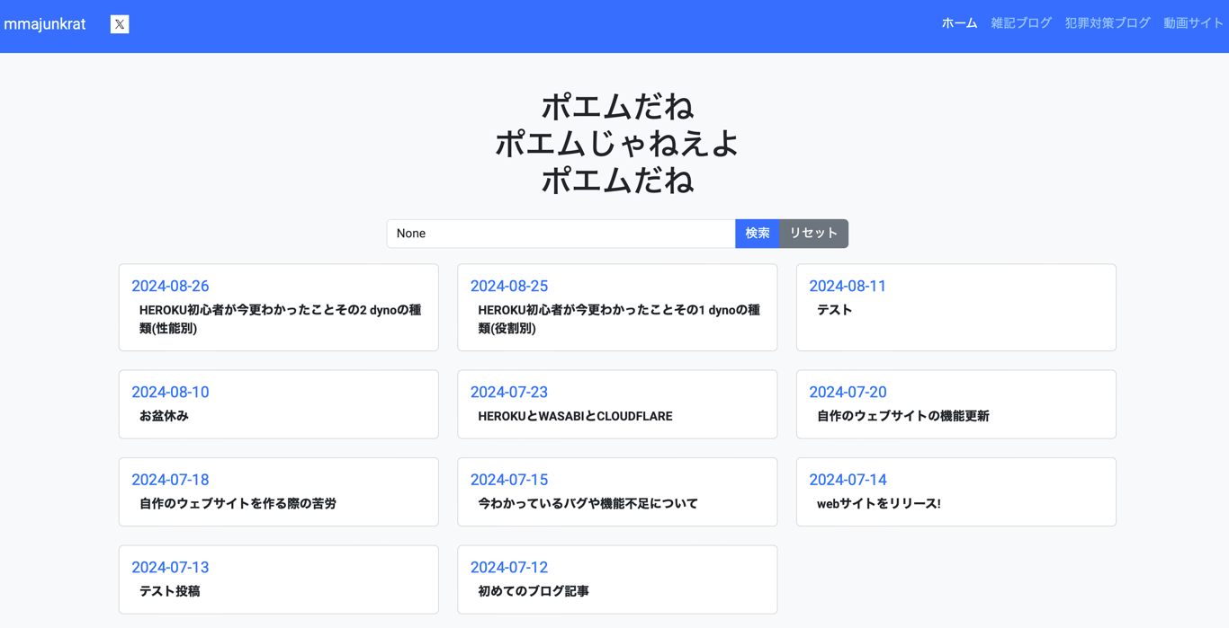The height and width of the screenshot is (628, 1229).
Task: Open 初めてのブログ記事 post
Action: pos(534,591)
